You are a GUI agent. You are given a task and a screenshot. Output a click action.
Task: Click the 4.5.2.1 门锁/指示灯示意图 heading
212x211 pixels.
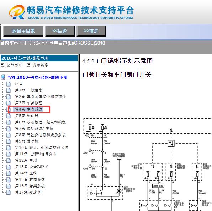click(117, 61)
